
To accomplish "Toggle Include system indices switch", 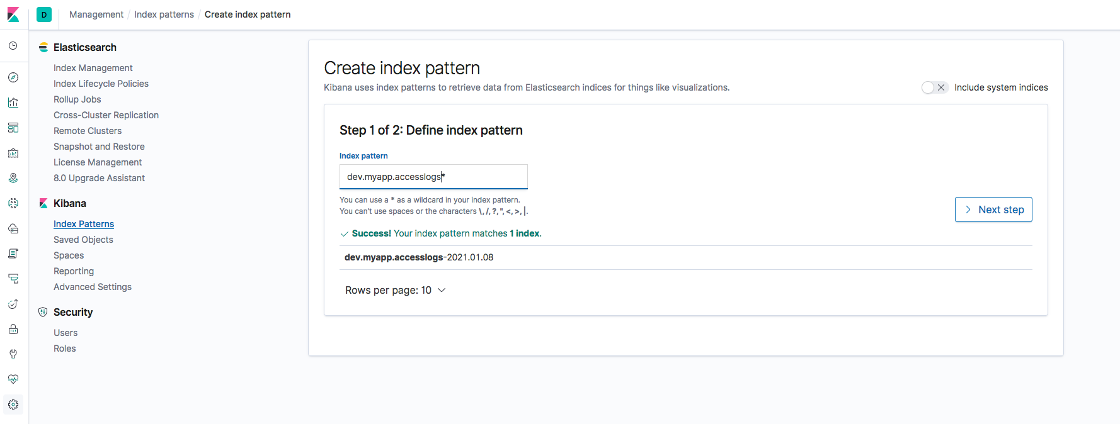I will coord(934,87).
